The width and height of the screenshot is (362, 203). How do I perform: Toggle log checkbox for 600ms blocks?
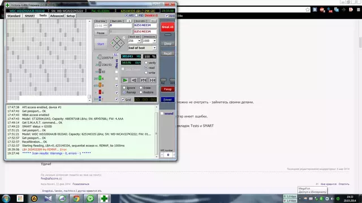pos(117,86)
